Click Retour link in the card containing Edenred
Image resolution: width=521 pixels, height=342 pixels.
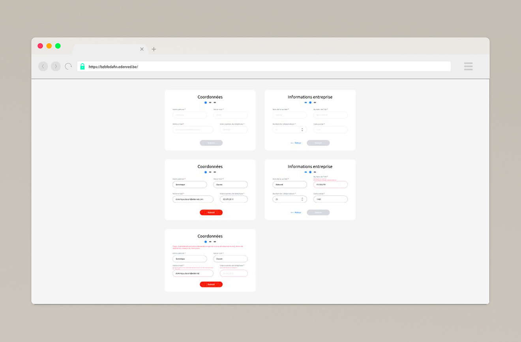296,212
